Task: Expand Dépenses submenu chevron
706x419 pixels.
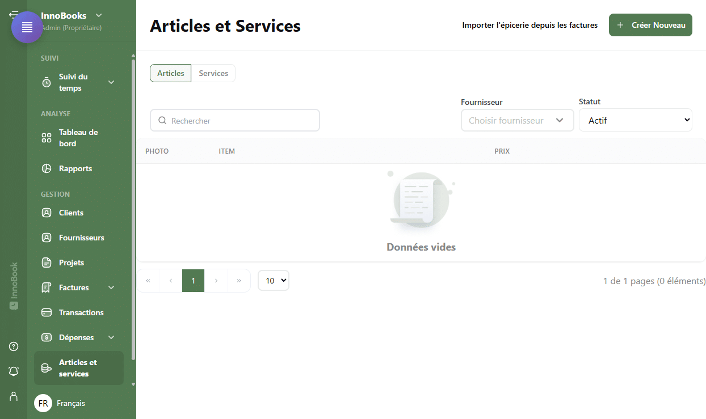Action: click(x=111, y=337)
